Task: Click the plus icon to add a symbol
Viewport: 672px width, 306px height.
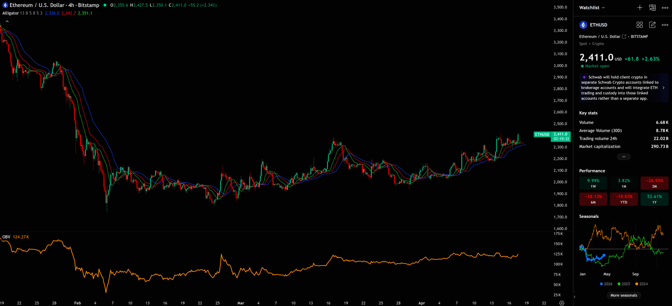Action: (639, 8)
